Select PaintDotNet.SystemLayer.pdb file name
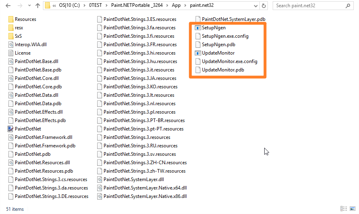Screen dimensions: 359x214 pyautogui.click(x=234, y=19)
